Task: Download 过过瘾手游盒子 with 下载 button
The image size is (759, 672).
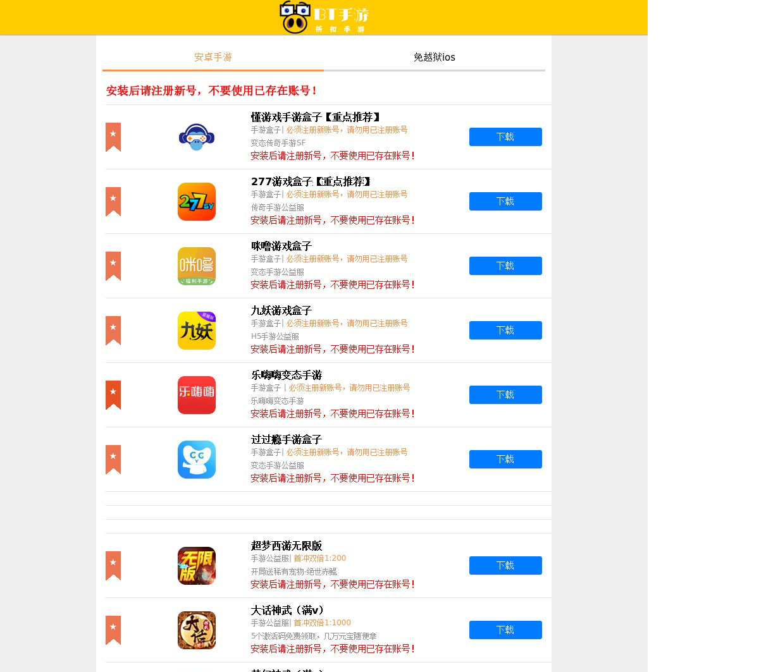Action: pyautogui.click(x=505, y=459)
